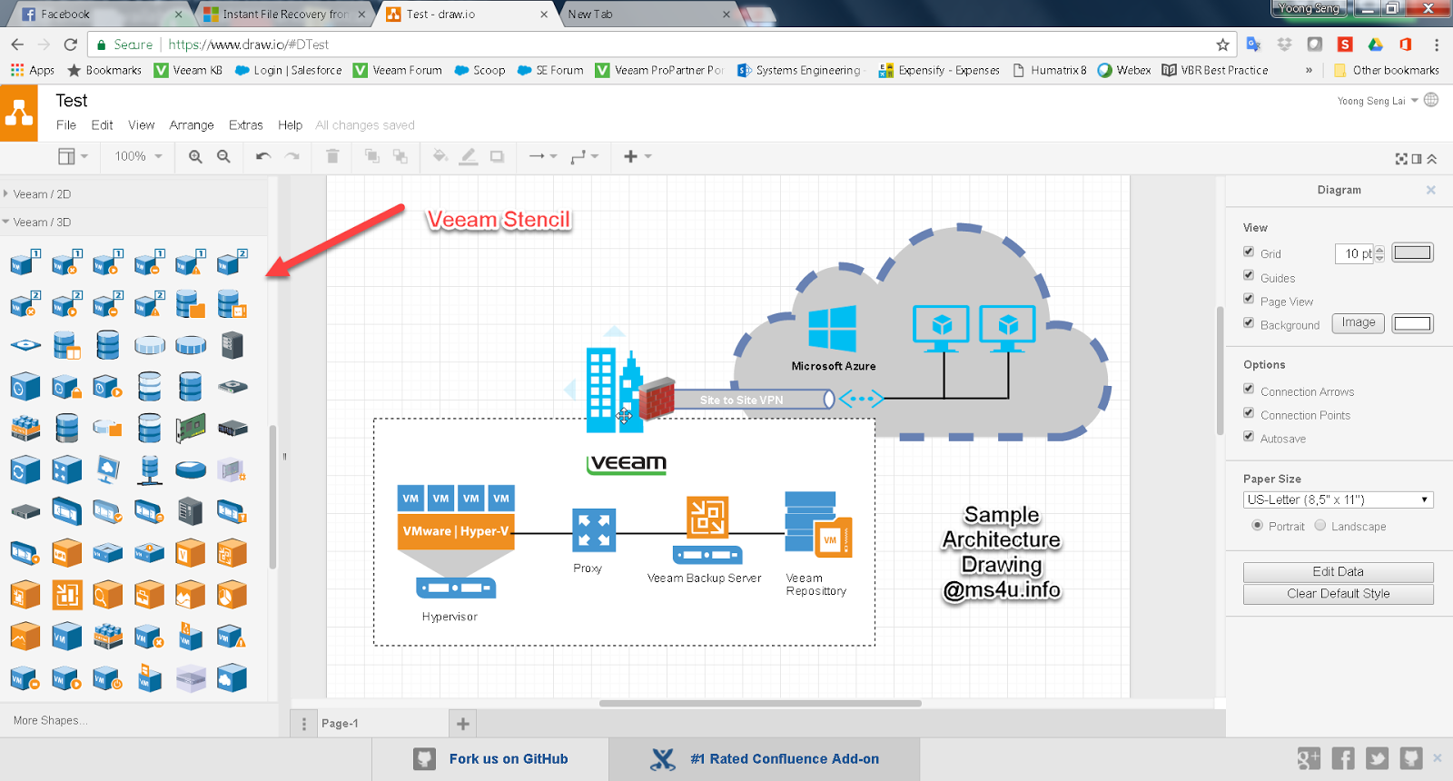Open the Arrange menu

[x=192, y=125]
